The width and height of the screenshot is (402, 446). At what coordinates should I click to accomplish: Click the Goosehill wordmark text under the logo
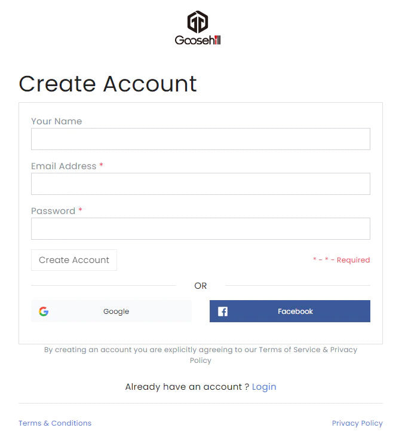tap(198, 40)
